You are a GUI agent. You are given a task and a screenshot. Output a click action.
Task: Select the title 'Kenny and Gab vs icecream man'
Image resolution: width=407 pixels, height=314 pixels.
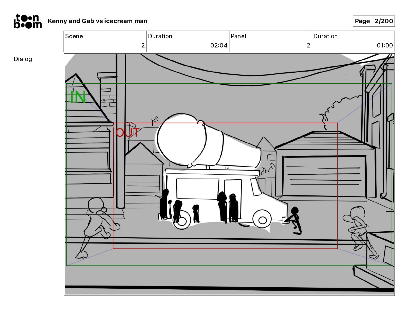pyautogui.click(x=98, y=21)
